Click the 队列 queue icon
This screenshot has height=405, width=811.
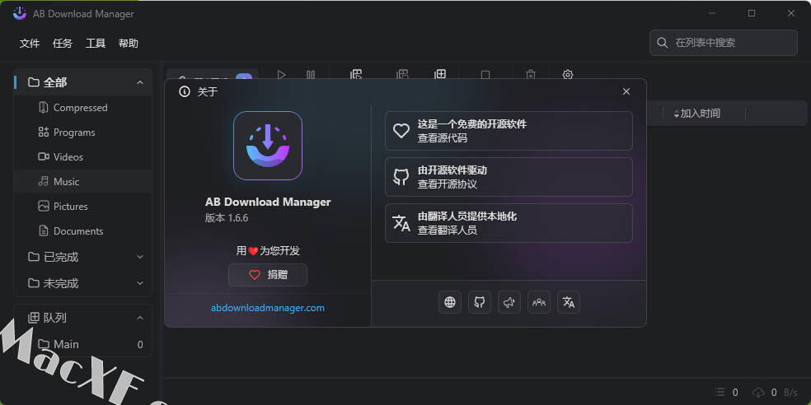[x=34, y=318]
